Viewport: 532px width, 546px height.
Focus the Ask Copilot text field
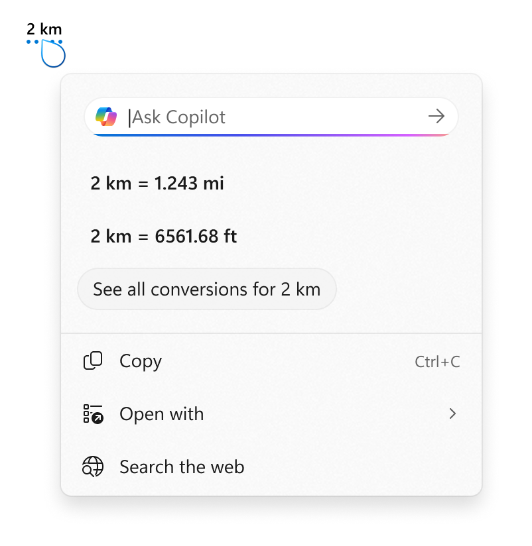(272, 117)
